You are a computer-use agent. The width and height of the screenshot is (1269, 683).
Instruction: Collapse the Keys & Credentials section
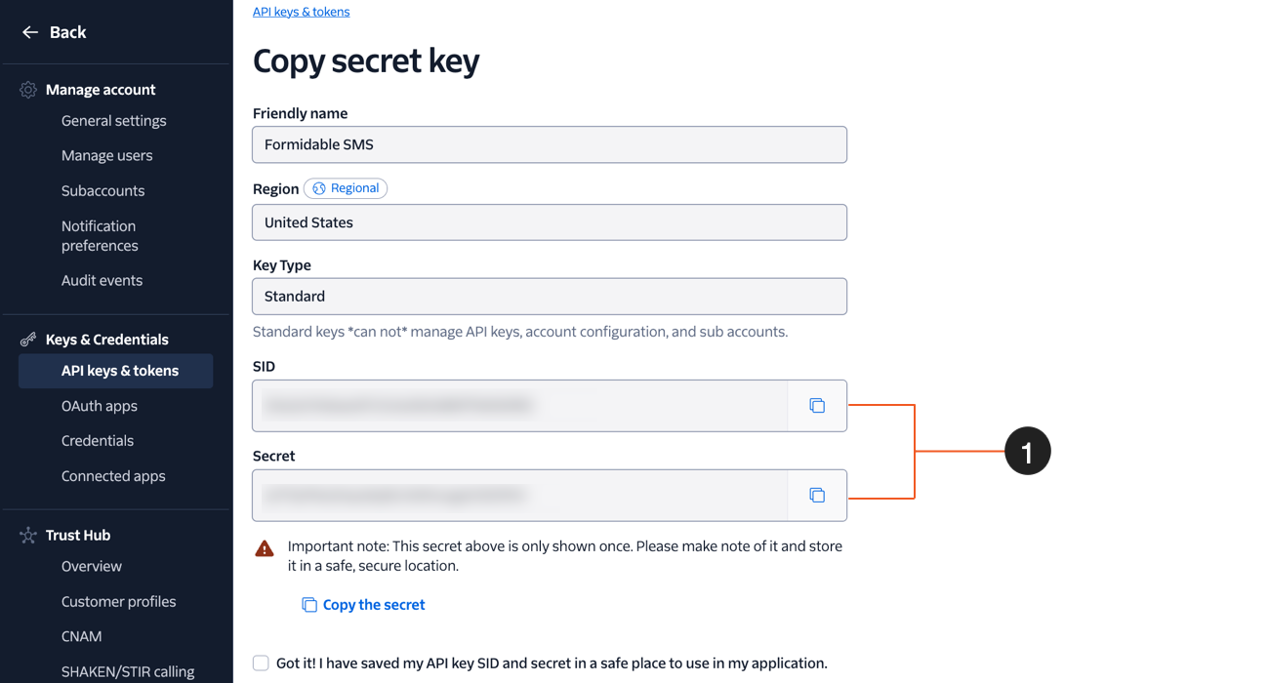click(x=107, y=340)
